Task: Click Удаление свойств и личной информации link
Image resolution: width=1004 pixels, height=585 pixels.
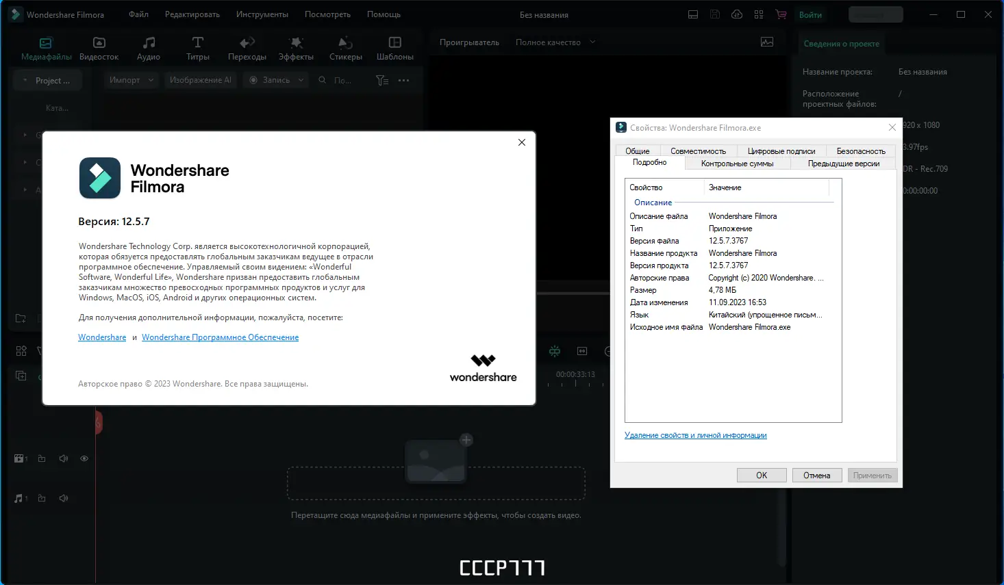Action: (696, 435)
